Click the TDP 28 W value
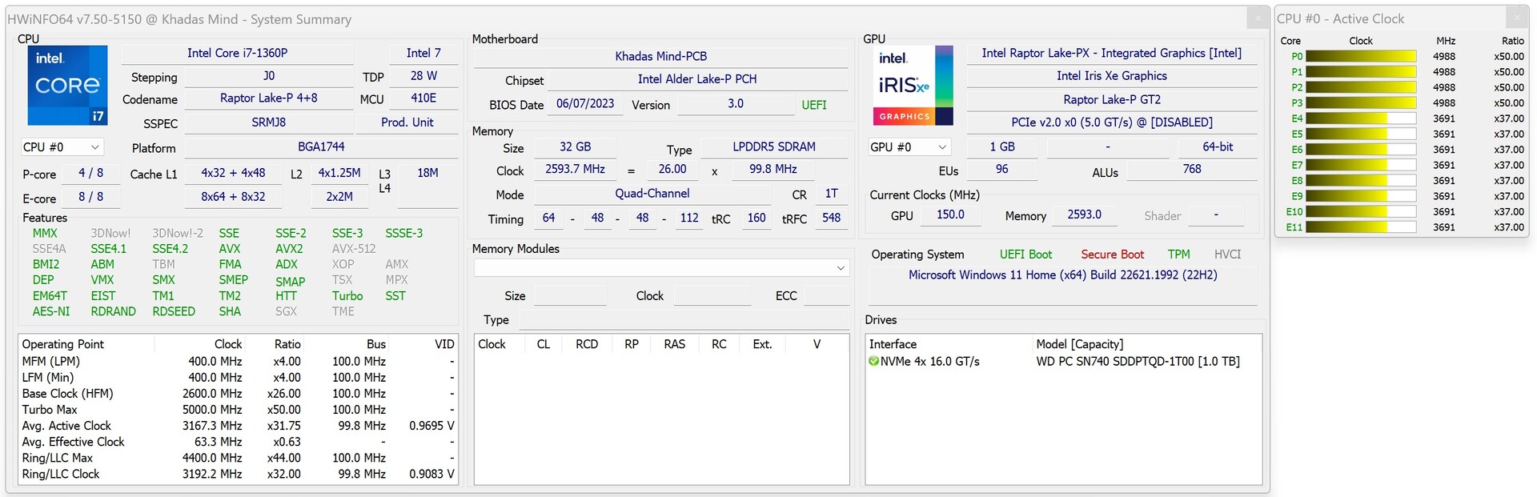The height and width of the screenshot is (497, 1537). (423, 76)
